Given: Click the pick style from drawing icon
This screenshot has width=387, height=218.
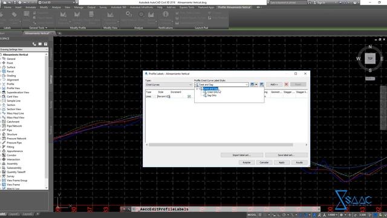Looking at the screenshot, I should pyautogui.click(x=262, y=85).
